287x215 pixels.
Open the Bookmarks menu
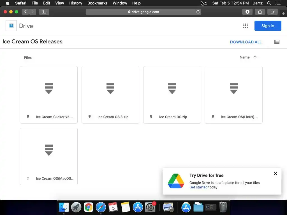point(97,3)
